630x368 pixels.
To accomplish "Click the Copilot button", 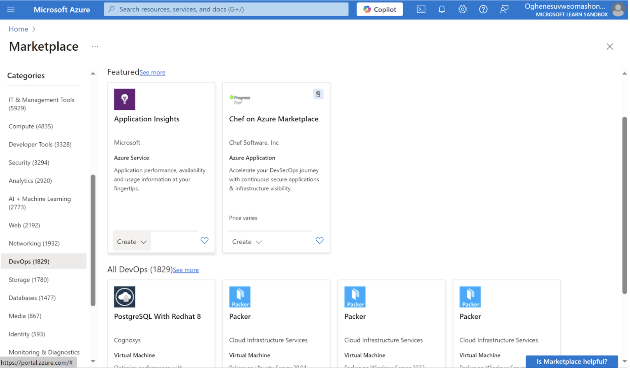I will pyautogui.click(x=380, y=9).
